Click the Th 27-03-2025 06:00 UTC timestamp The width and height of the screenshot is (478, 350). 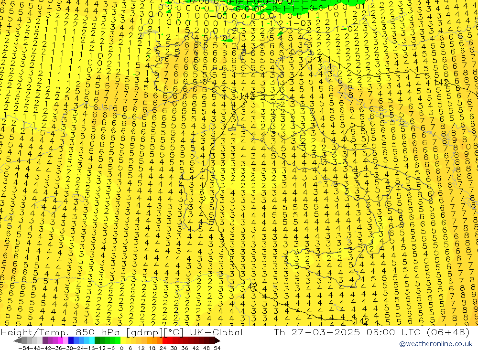pyautogui.click(x=347, y=332)
